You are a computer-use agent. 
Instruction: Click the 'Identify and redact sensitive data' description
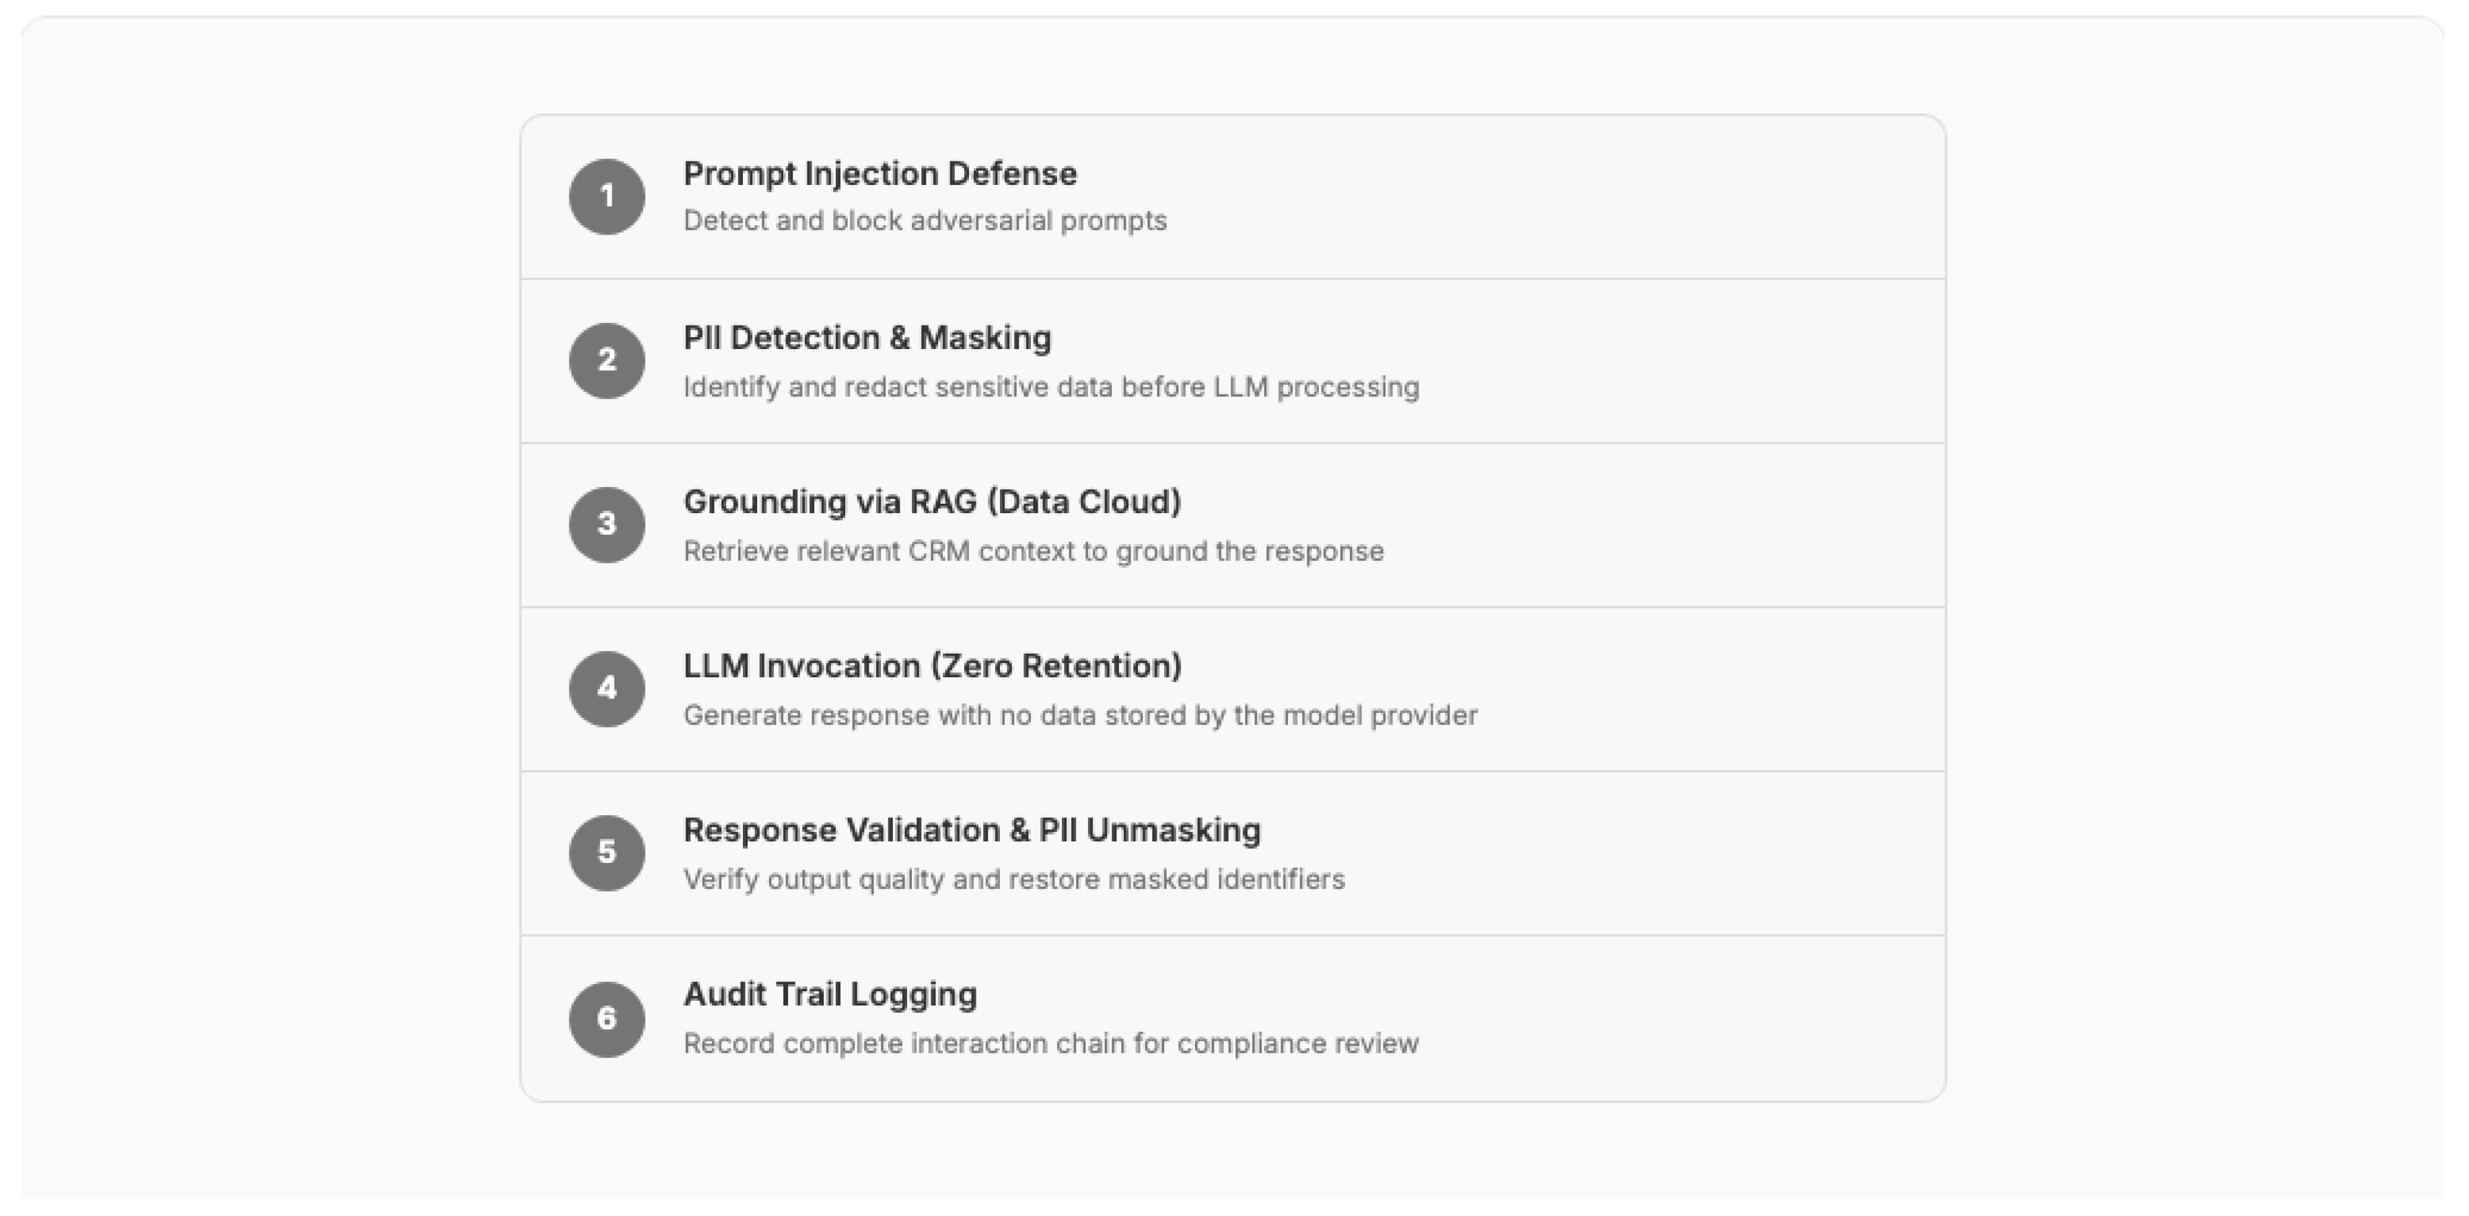[1050, 387]
